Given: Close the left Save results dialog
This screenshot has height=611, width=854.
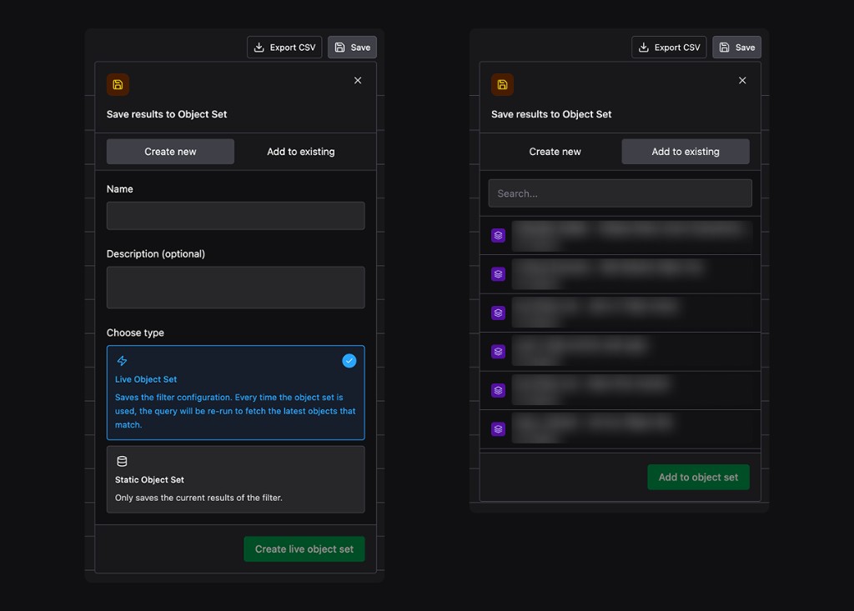Looking at the screenshot, I should pyautogui.click(x=358, y=81).
